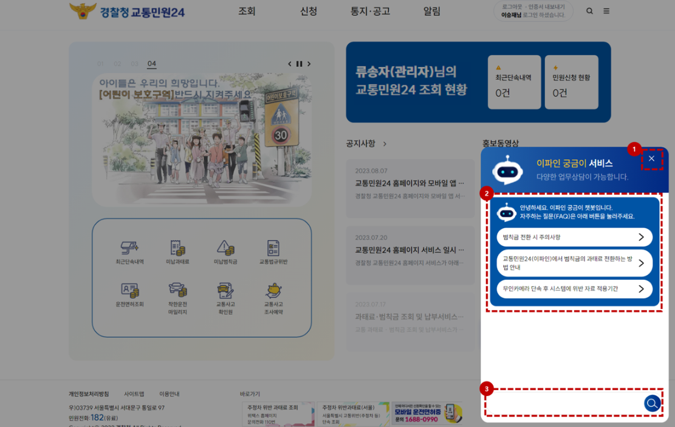
Task: Open the 통지·공고 menu
Action: 370,11
